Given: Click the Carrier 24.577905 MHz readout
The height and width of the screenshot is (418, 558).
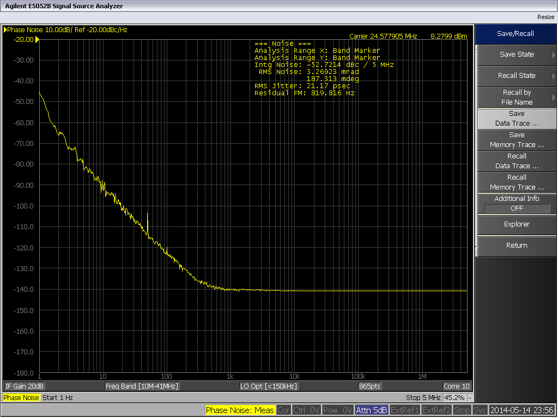Looking at the screenshot, I should click(383, 36).
